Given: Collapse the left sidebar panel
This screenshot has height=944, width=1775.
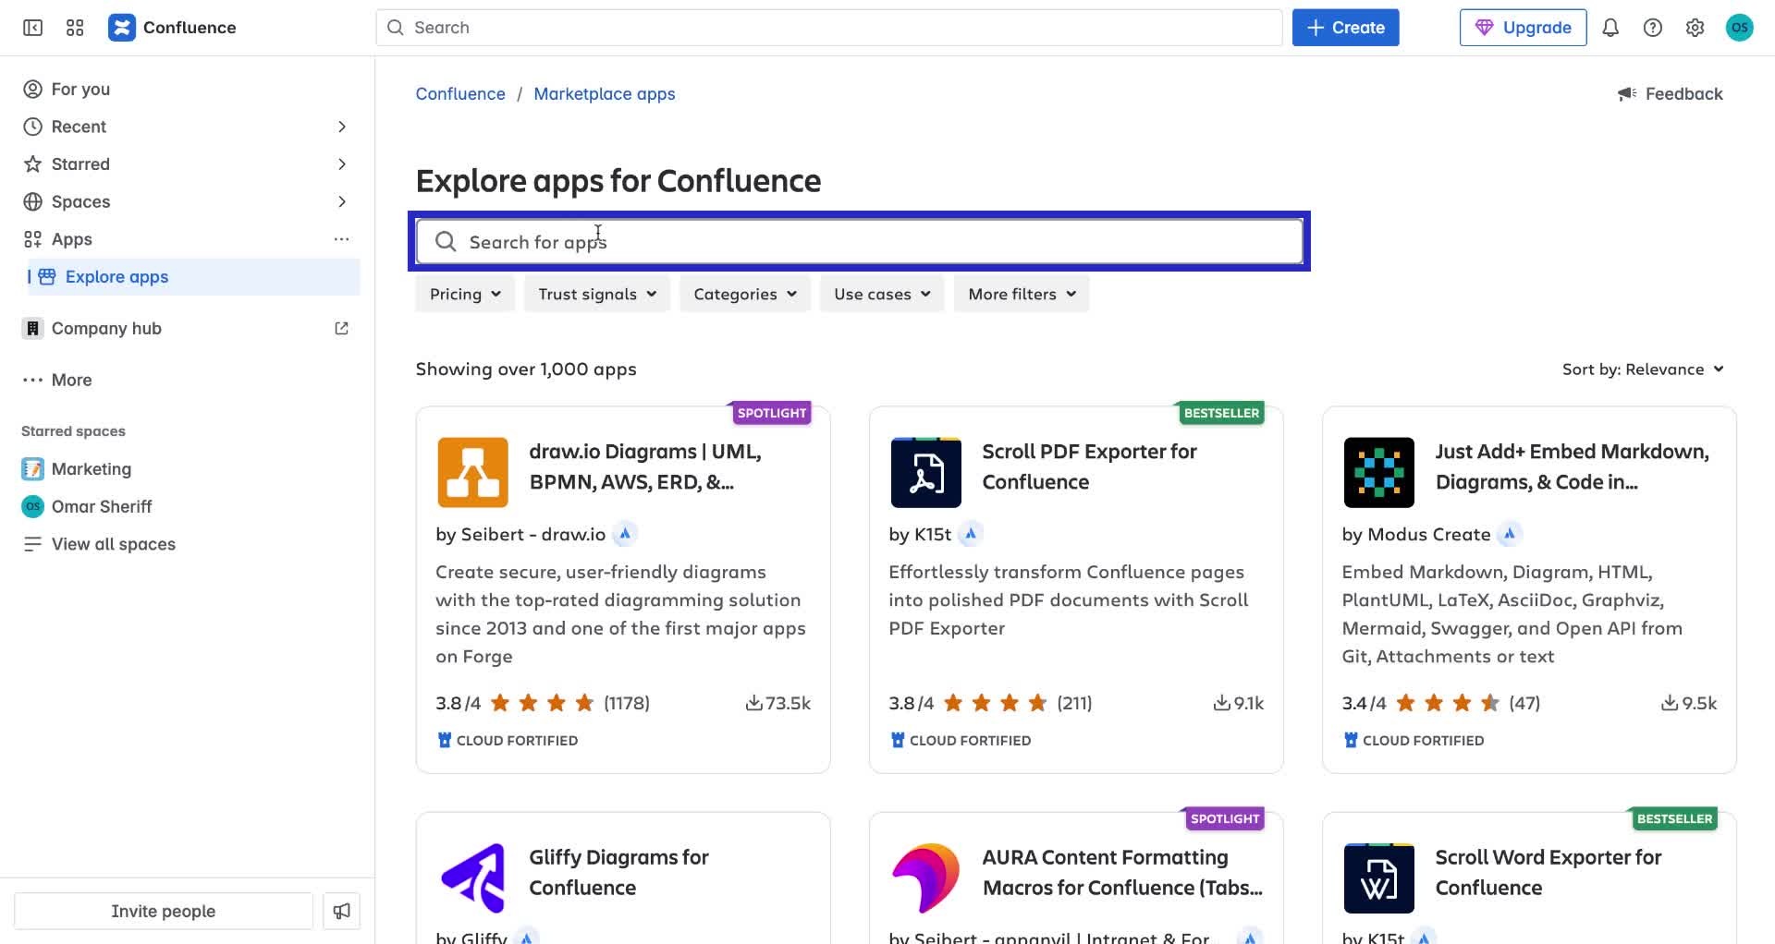Looking at the screenshot, I should point(31,28).
